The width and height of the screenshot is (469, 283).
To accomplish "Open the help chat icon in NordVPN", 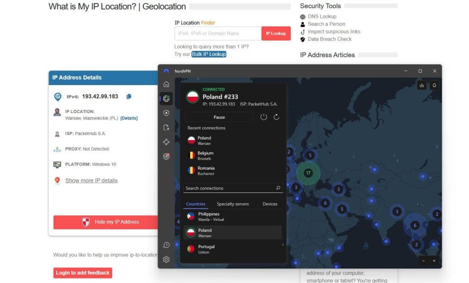I will (166, 245).
